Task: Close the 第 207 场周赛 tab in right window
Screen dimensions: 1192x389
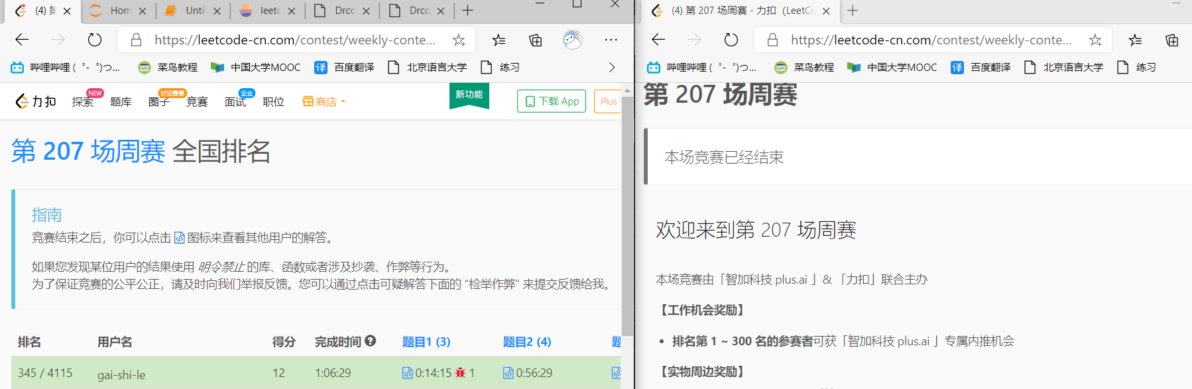Action: (x=826, y=11)
